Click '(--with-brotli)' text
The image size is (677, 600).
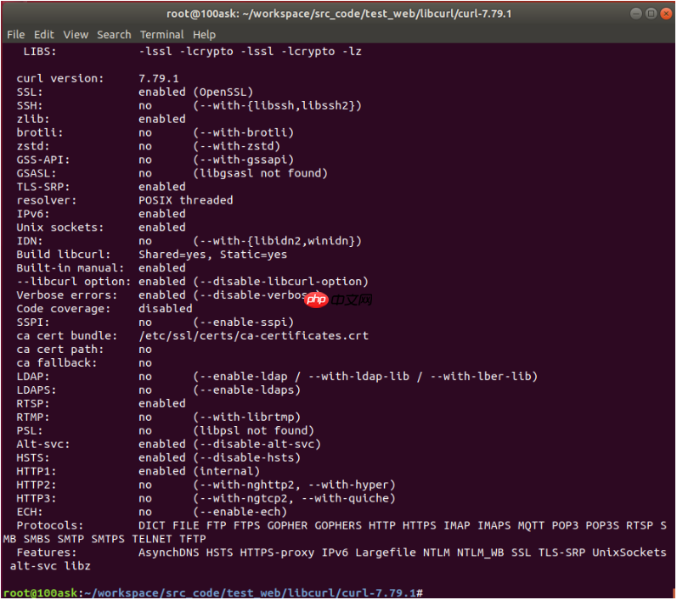[244, 132]
